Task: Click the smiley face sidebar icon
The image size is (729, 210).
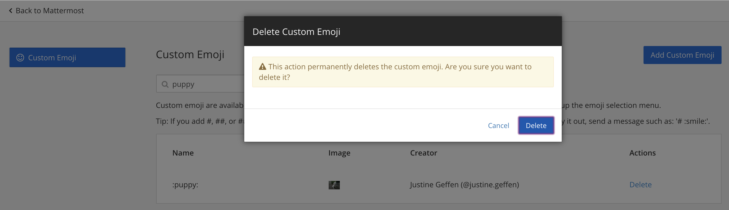Action: point(20,57)
